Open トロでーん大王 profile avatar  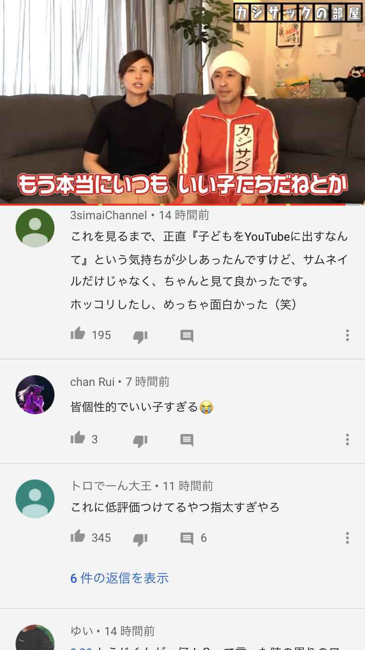click(35, 499)
